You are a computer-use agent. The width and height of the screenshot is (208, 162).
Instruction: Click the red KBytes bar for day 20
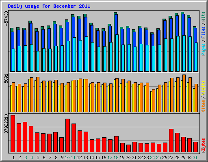point(129,149)
